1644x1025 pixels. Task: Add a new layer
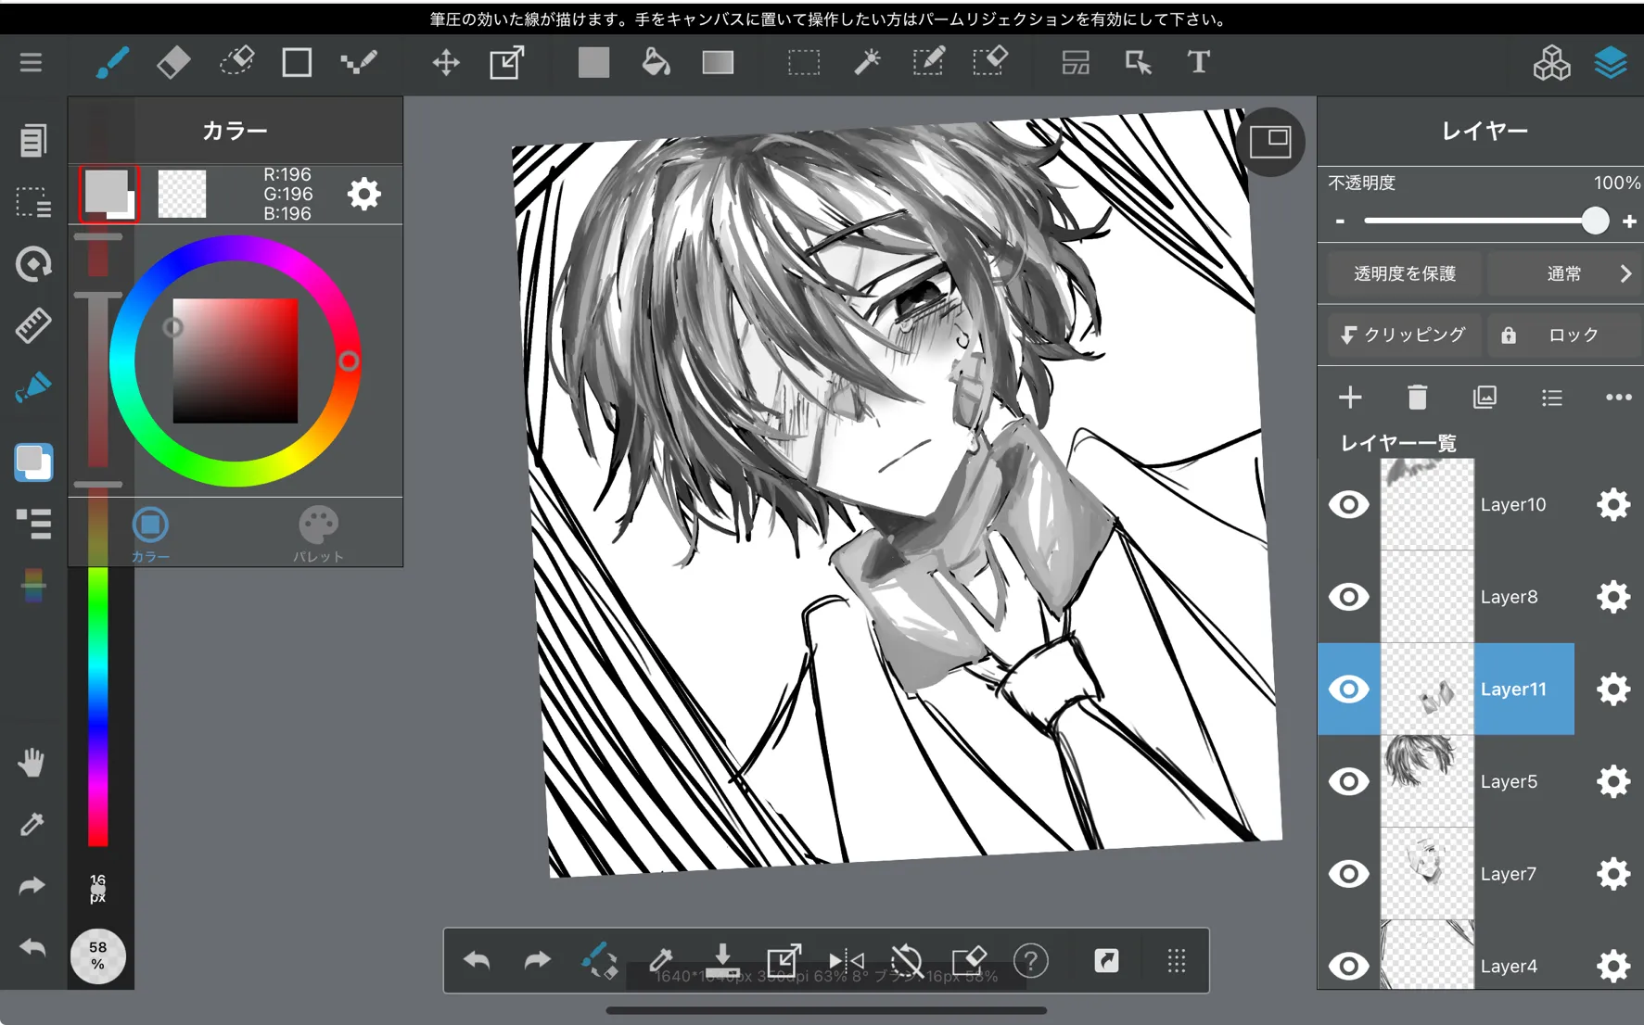pyautogui.click(x=1350, y=398)
